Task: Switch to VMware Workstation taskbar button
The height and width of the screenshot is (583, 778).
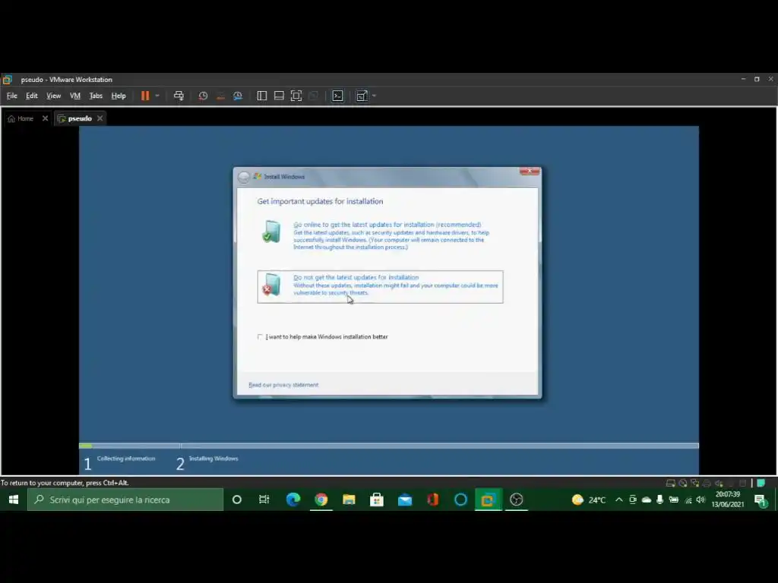Action: point(489,499)
